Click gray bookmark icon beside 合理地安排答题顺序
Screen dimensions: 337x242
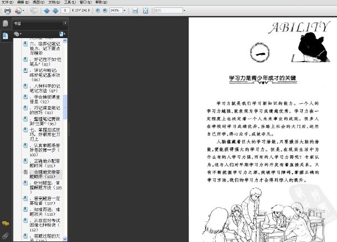click(25, 172)
